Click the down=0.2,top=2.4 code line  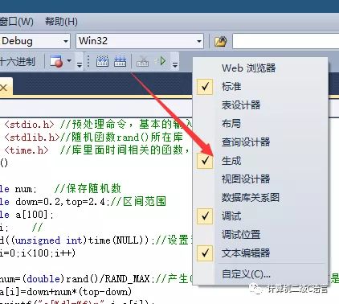62,202
